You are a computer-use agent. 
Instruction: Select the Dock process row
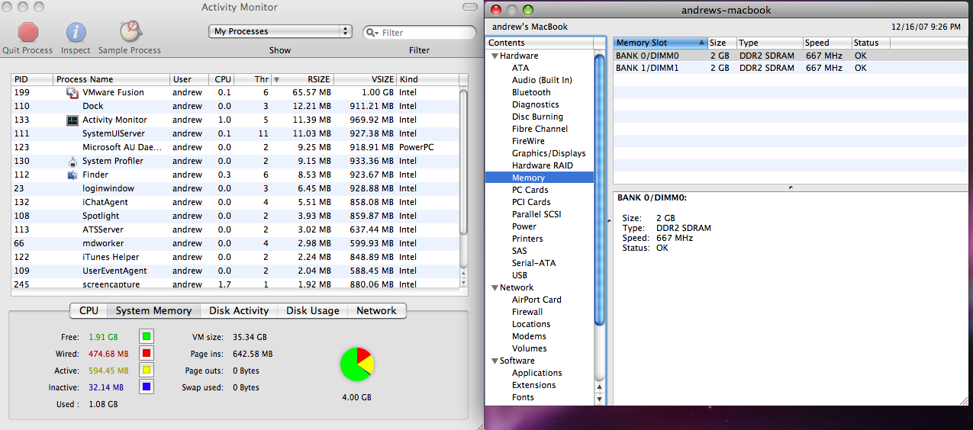coord(235,106)
